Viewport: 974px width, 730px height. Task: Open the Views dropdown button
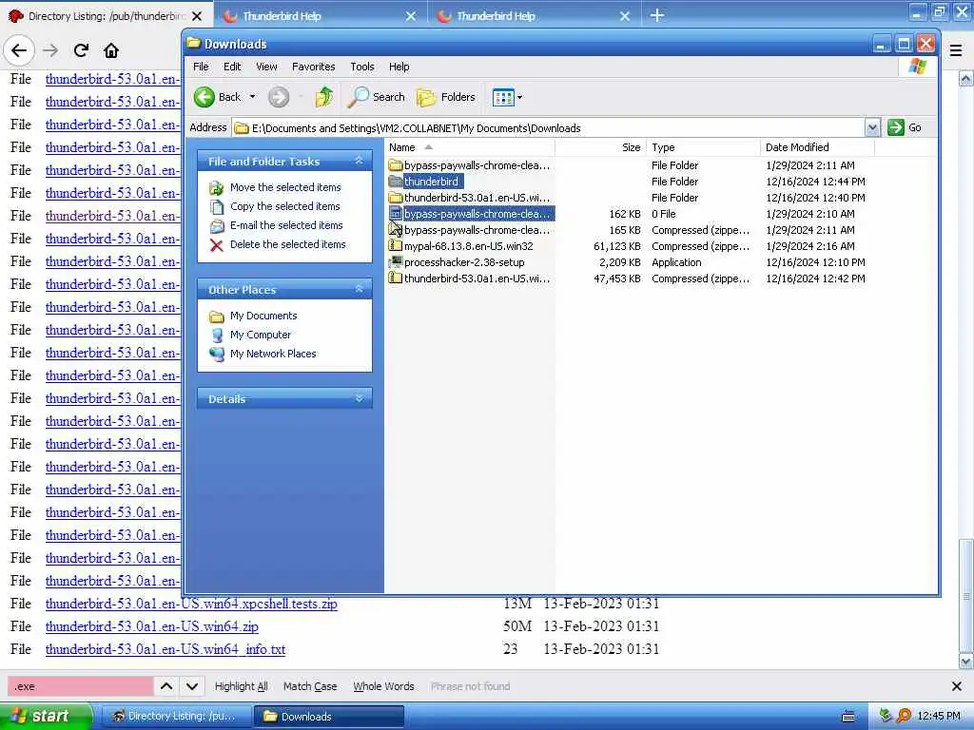(508, 97)
